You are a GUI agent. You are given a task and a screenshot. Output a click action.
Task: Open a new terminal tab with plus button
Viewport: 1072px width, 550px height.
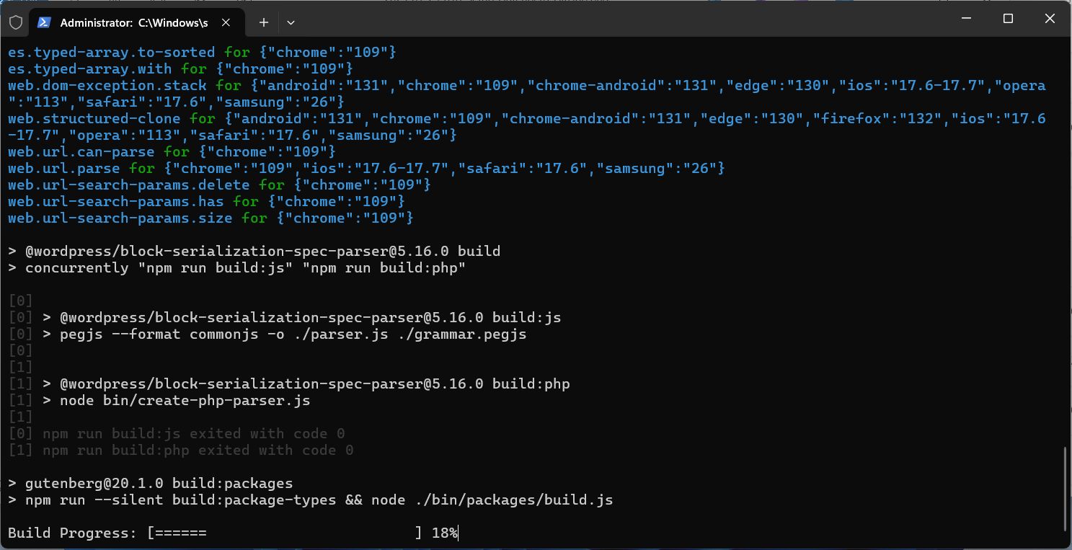coord(264,22)
